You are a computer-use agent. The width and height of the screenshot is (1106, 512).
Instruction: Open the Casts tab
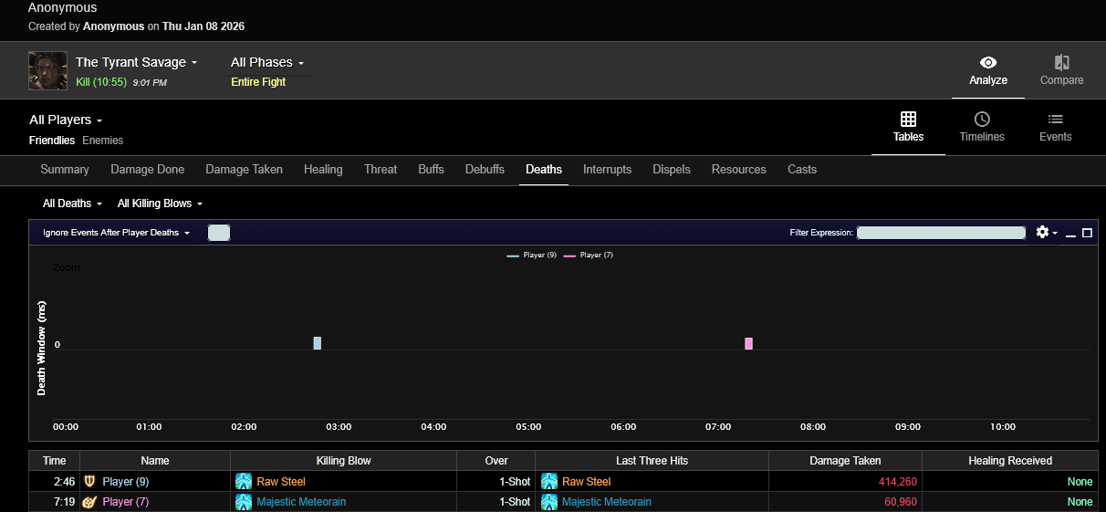click(x=802, y=170)
